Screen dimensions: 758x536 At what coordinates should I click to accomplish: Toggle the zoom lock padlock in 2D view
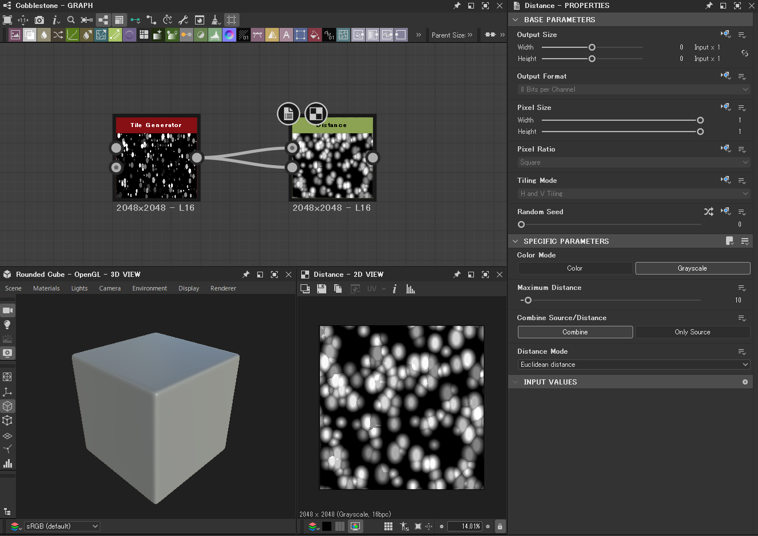500,526
